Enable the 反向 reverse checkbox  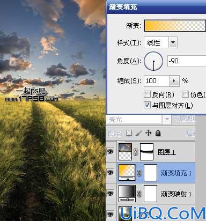point(147,94)
